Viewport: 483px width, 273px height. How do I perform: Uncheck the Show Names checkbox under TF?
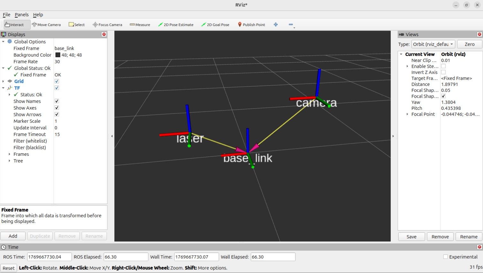pos(57,101)
